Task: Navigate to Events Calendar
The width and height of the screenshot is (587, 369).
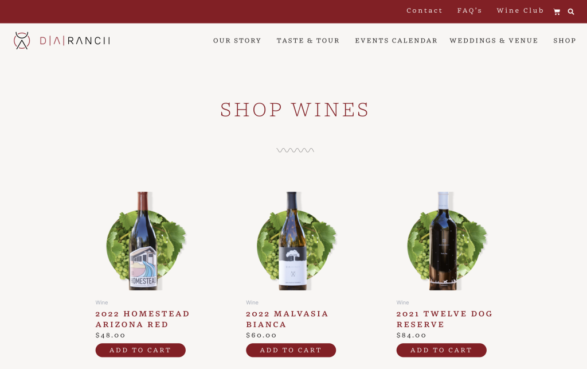Action: click(396, 41)
